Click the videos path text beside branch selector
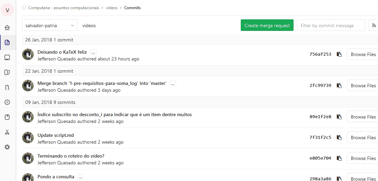This screenshot has width=378, height=181. pyautogui.click(x=89, y=25)
